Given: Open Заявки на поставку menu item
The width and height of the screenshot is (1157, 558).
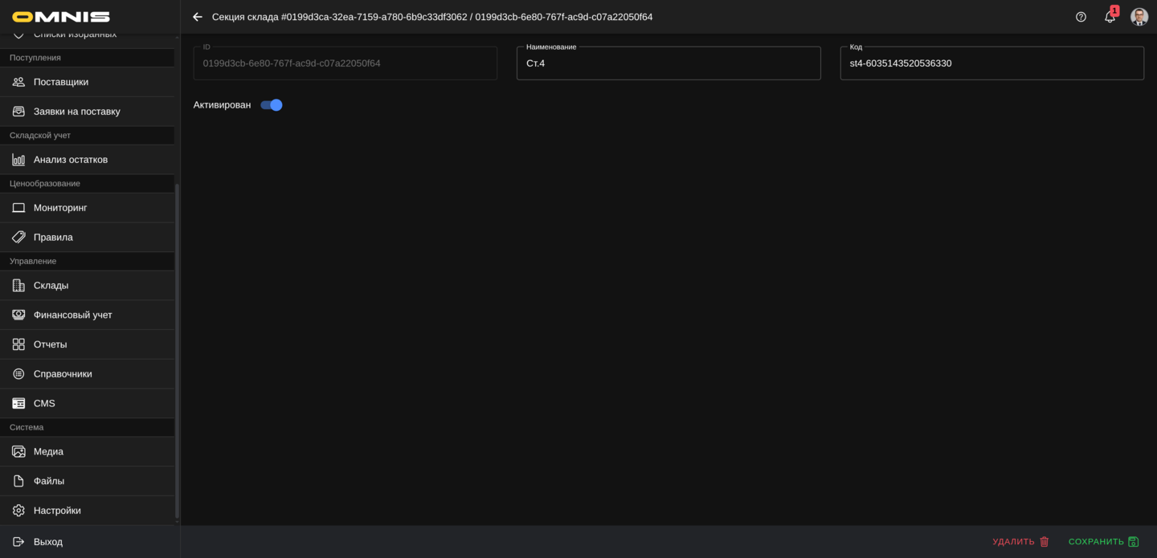Looking at the screenshot, I should (x=77, y=112).
